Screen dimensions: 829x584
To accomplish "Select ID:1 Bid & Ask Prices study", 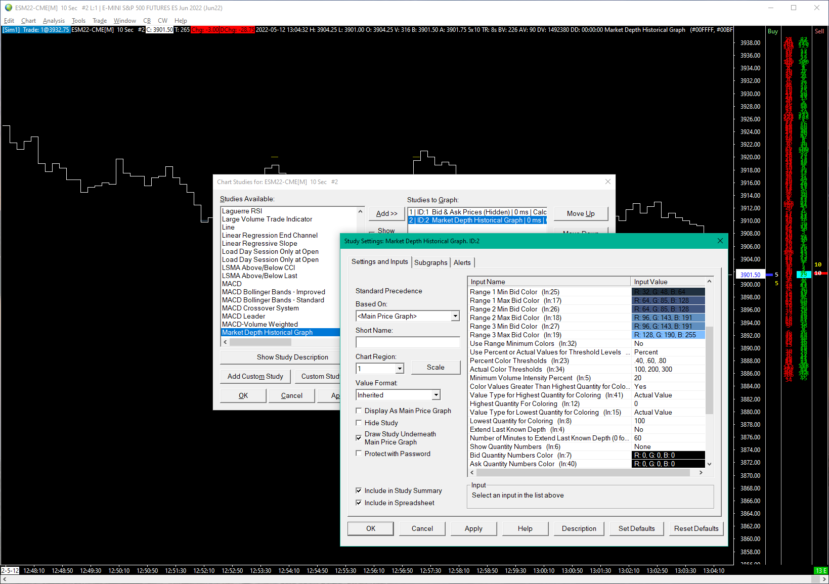I will [x=477, y=212].
